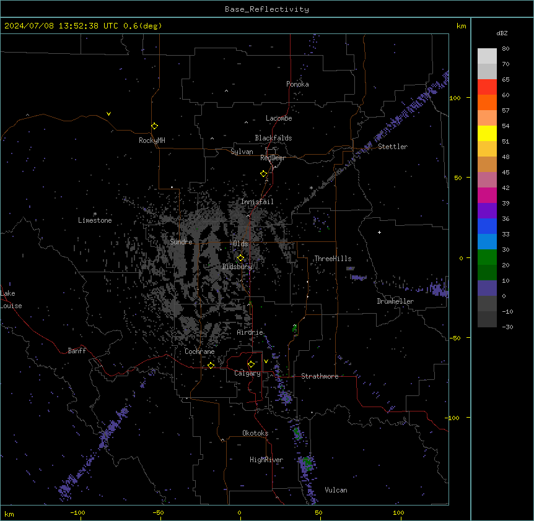Pick the bright yellow 51-54 dBZ swatch
The height and width of the screenshot is (521, 534).
click(x=487, y=133)
